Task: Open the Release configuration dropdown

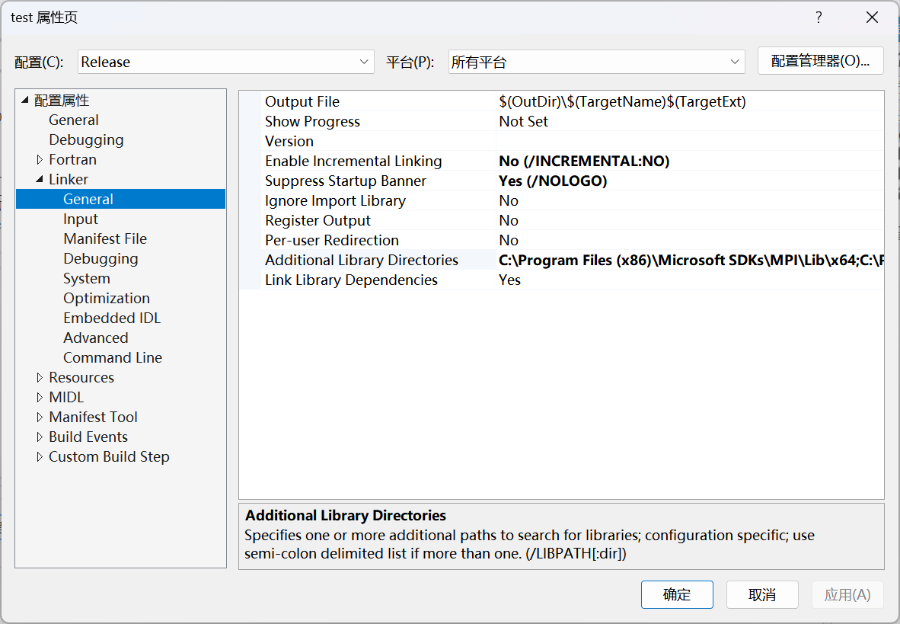Action: [363, 61]
